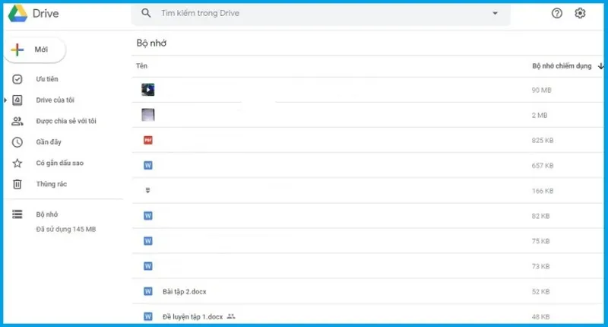
Task: Select the image thumbnail of 2 MB file
Action: tap(148, 115)
